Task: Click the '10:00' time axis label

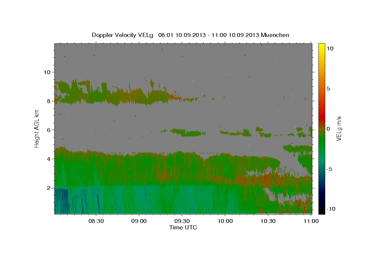Action: 225,221
